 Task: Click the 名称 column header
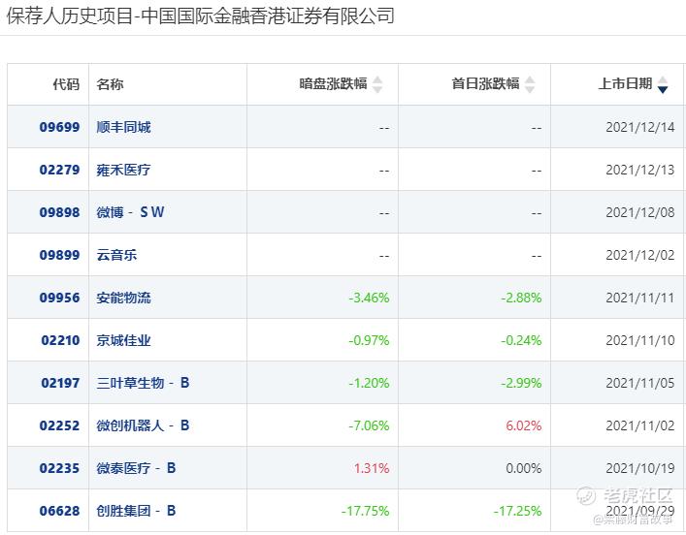pyautogui.click(x=110, y=84)
